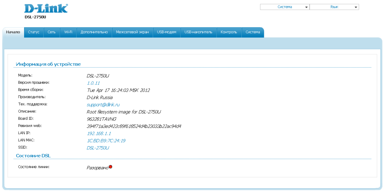Screen dimensions: 384x193
Task: Click the model value DSL-2750U
Action: (x=98, y=76)
